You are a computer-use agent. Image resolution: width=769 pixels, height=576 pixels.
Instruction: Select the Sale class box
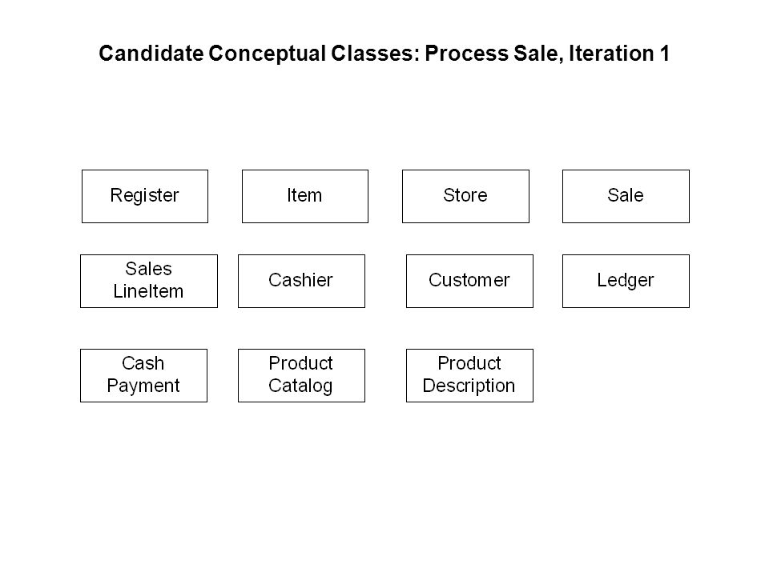pyautogui.click(x=626, y=197)
